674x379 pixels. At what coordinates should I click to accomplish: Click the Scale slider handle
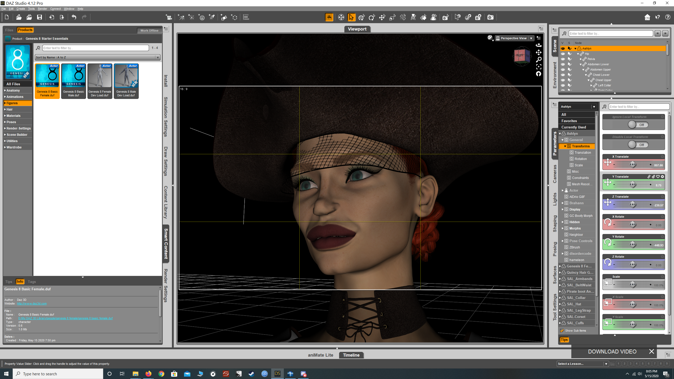click(633, 285)
